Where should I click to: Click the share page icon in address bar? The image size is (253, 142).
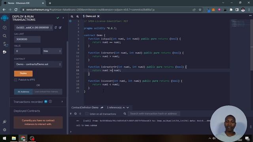pos(194,9)
